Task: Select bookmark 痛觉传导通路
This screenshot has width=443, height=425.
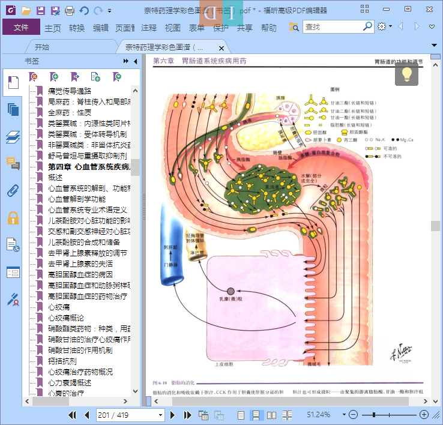Action: point(70,91)
